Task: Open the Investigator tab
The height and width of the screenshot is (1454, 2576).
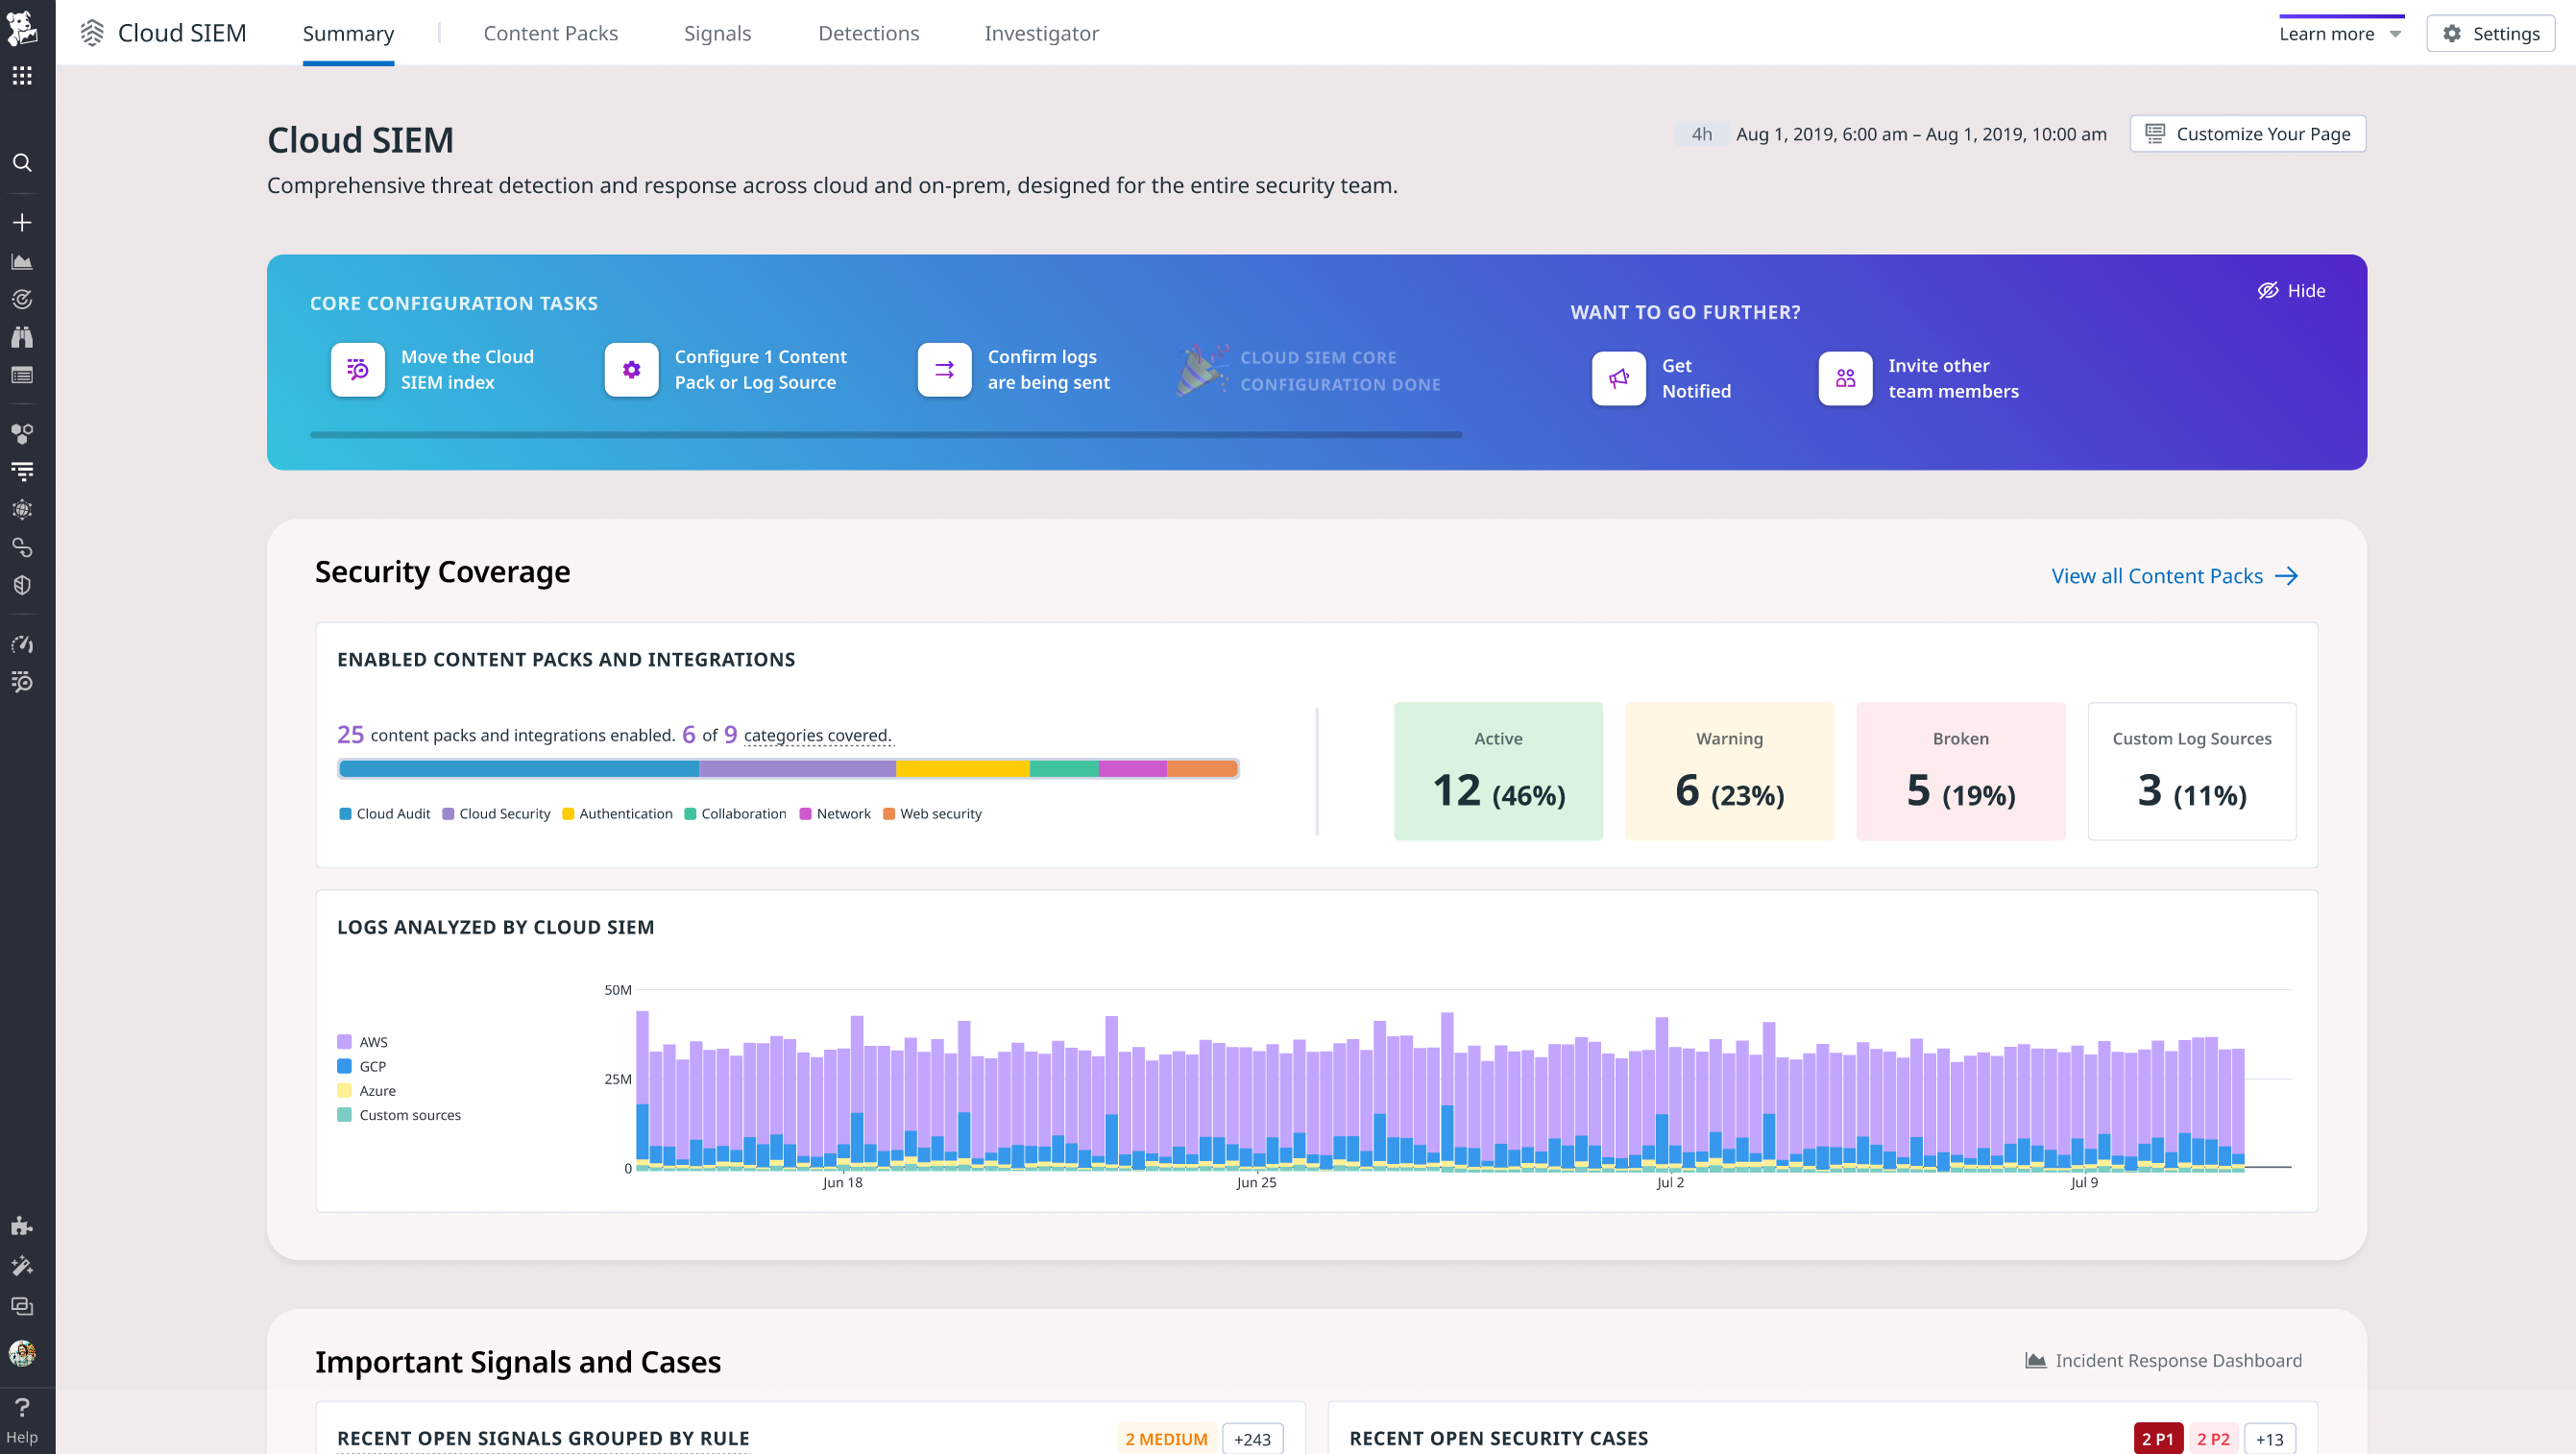Action: point(1041,33)
